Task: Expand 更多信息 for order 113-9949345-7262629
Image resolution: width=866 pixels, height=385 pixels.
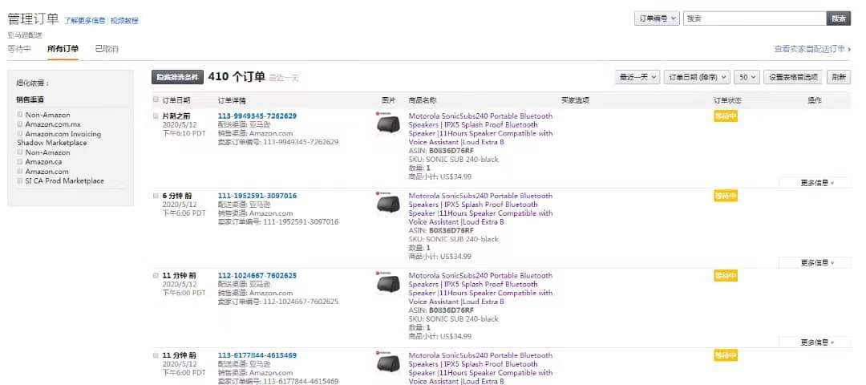Action: tap(817, 183)
